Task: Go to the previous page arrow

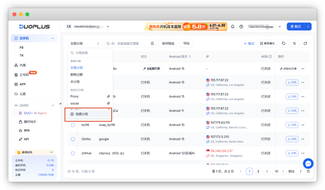Action: point(240,171)
